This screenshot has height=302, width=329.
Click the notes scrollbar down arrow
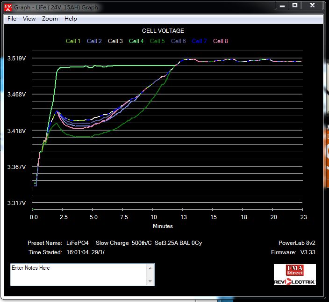(150, 281)
